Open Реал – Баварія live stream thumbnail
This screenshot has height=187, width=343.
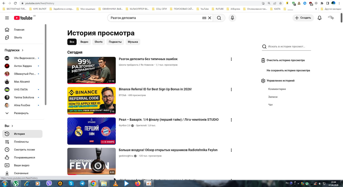tap(91, 131)
